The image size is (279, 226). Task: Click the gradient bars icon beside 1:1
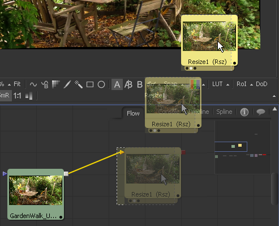click(x=29, y=96)
